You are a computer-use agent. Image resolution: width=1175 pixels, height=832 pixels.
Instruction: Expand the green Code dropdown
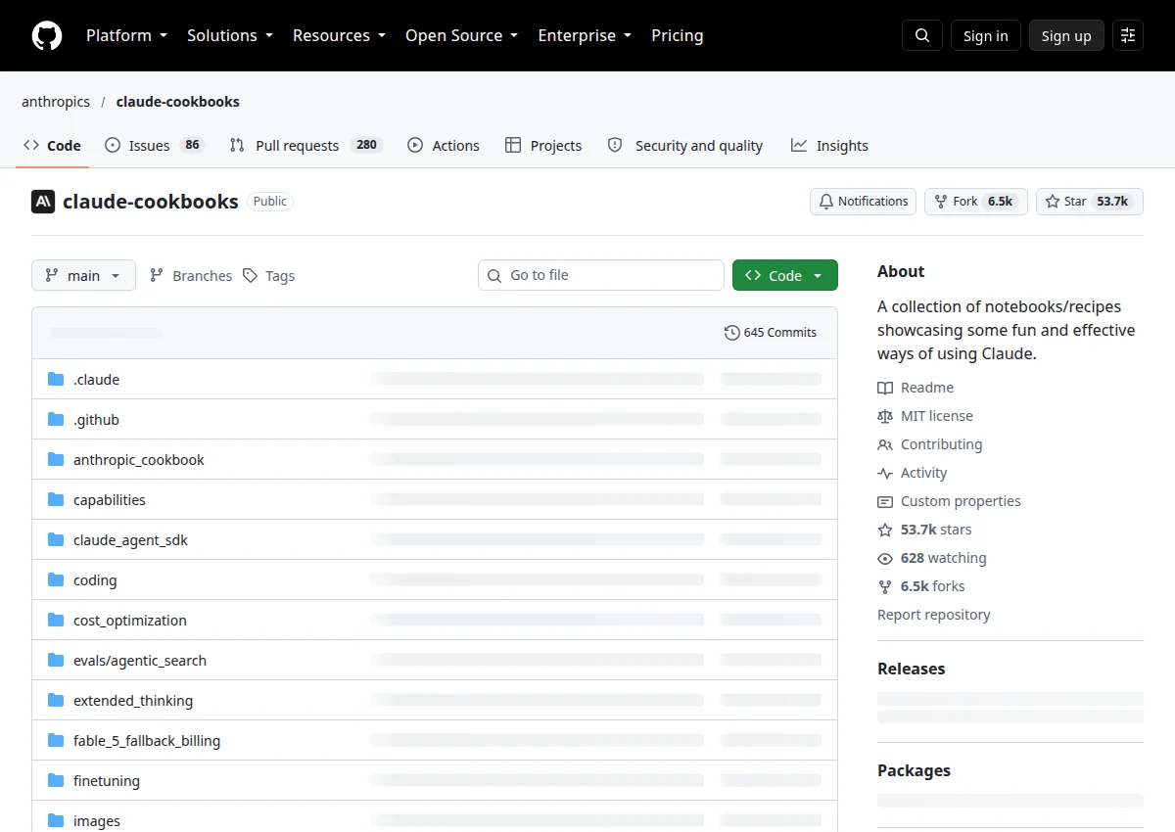pyautogui.click(x=785, y=276)
